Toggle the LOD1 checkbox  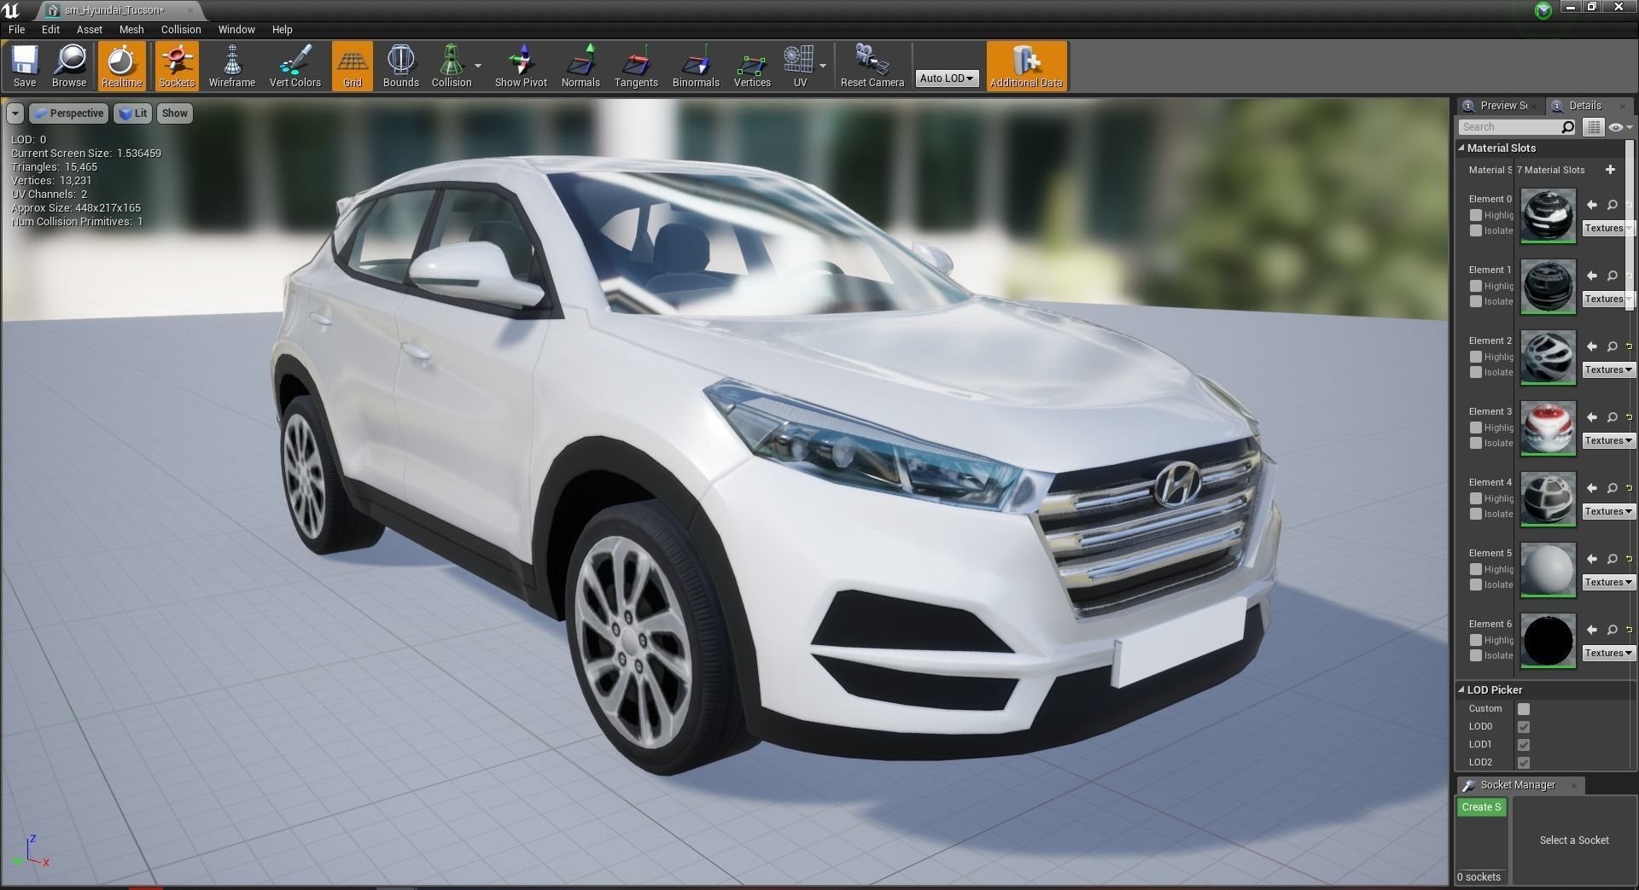[x=1524, y=745]
